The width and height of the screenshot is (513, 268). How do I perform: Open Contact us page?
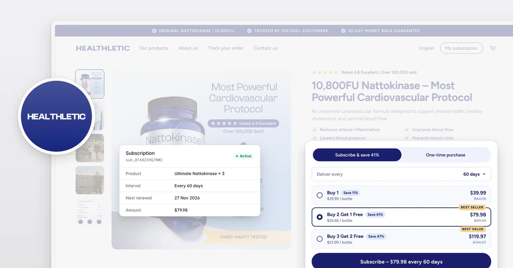pyautogui.click(x=265, y=48)
